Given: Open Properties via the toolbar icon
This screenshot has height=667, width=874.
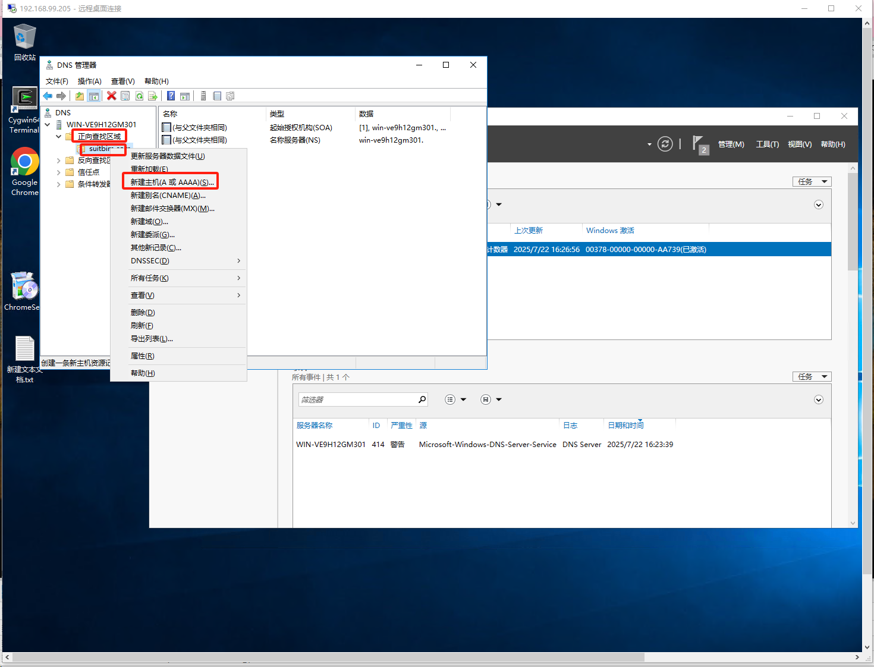Looking at the screenshot, I should pyautogui.click(x=125, y=96).
